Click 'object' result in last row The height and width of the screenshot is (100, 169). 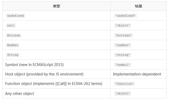tap(123, 93)
